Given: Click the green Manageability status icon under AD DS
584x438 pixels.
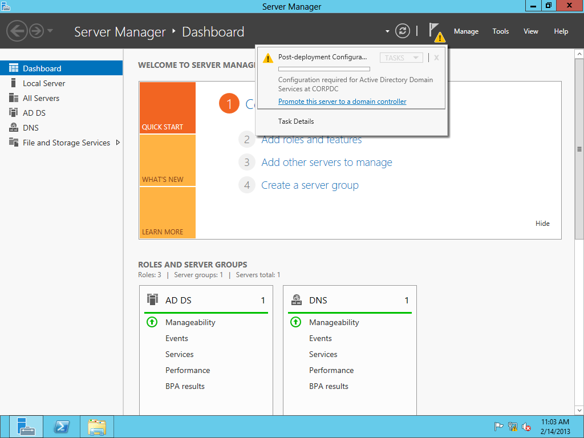Looking at the screenshot, I should tap(152, 322).
